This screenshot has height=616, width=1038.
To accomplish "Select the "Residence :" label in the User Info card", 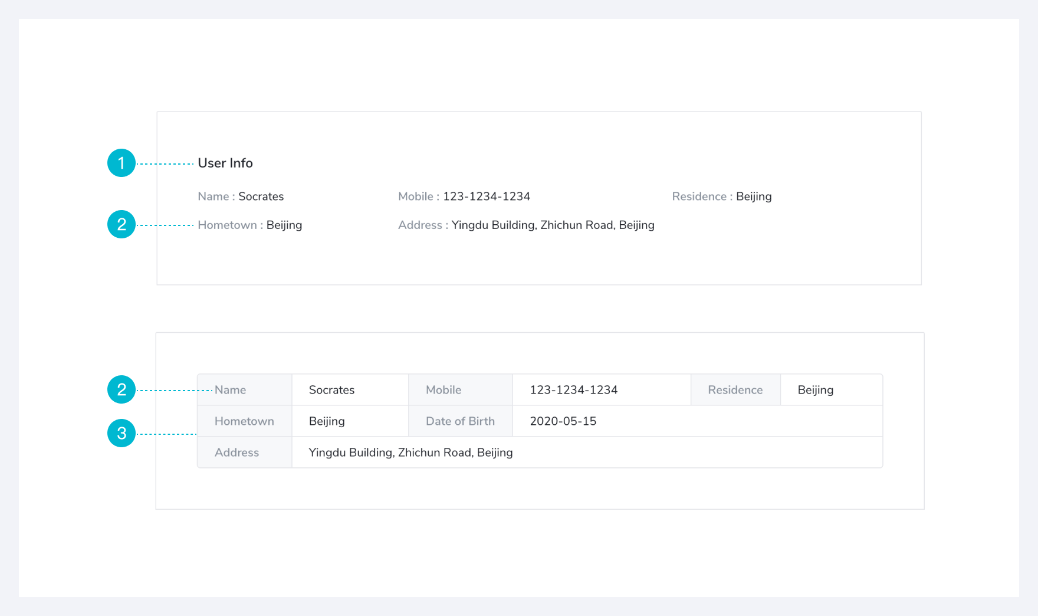I will pos(702,196).
